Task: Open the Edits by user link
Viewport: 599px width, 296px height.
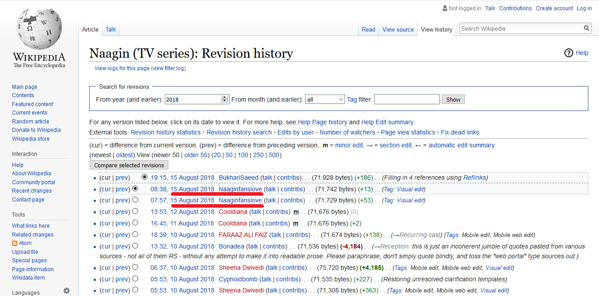Action: coord(296,132)
